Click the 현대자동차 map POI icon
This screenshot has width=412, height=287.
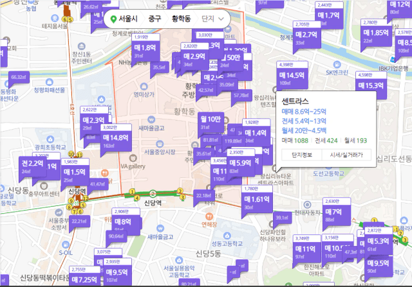307,204
